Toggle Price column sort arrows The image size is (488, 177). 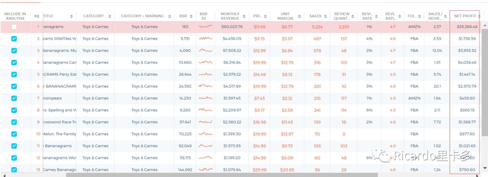pos(266,16)
